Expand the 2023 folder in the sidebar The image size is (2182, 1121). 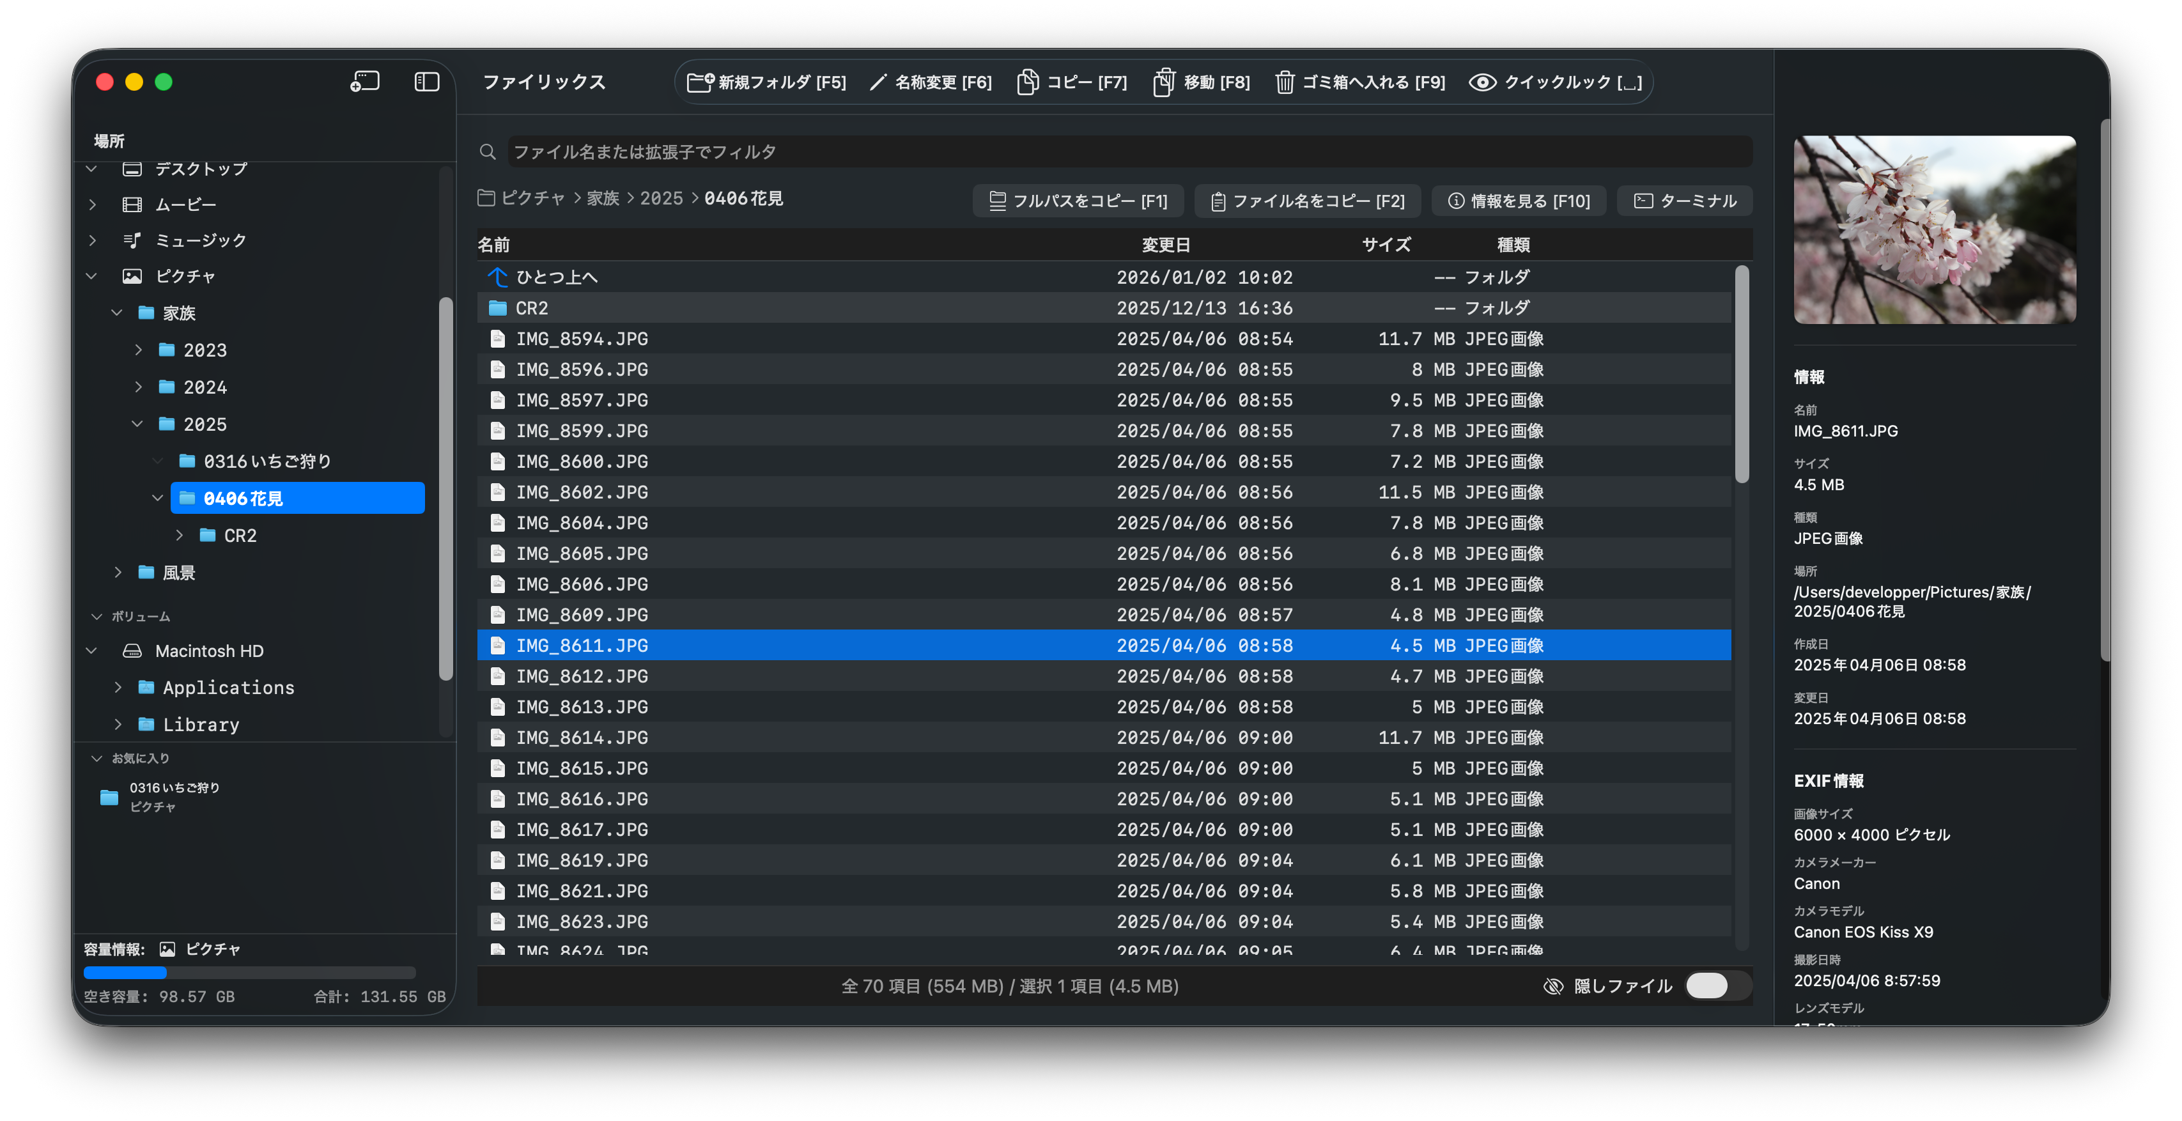tap(138, 350)
